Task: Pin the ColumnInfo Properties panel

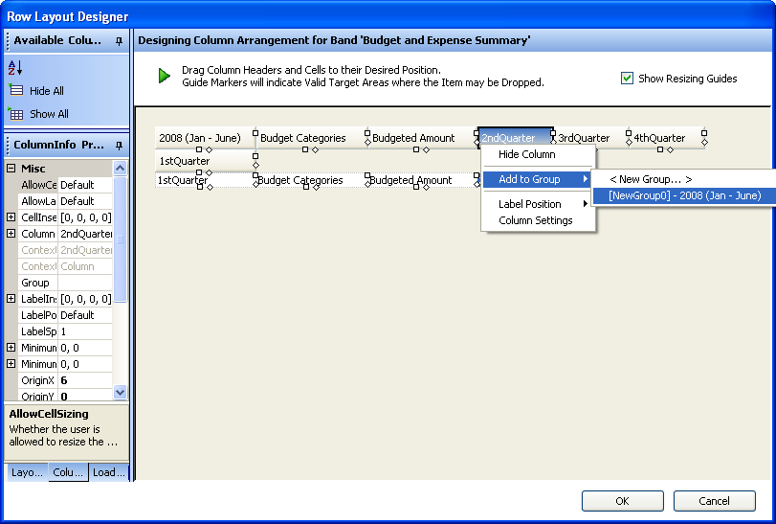Action: (x=119, y=146)
